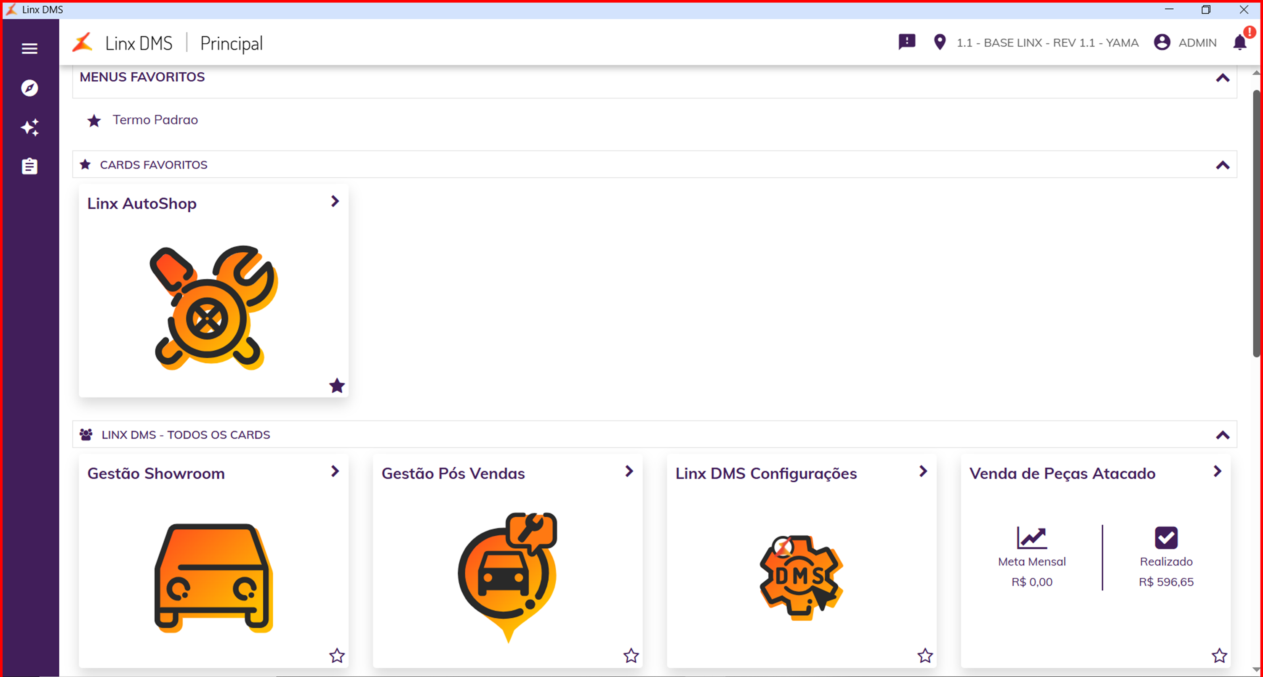Screen dimensions: 1263x677
Task: Open the Termo Padrao favorite menu
Action: [x=155, y=120]
